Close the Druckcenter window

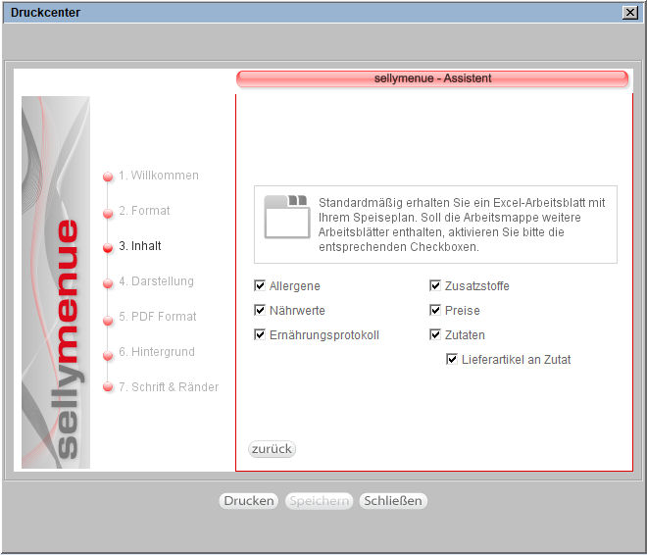coord(629,13)
